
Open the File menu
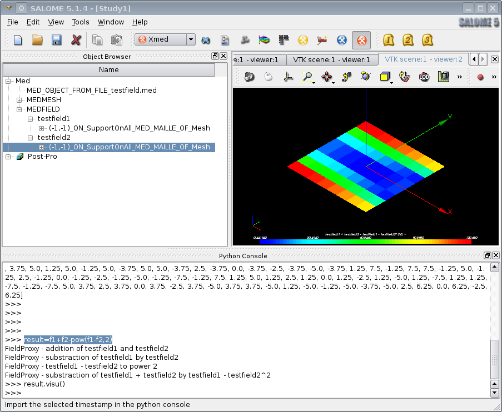[x=12, y=22]
